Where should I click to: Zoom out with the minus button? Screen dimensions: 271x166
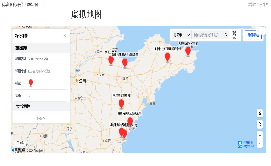pyautogui.click(x=260, y=143)
